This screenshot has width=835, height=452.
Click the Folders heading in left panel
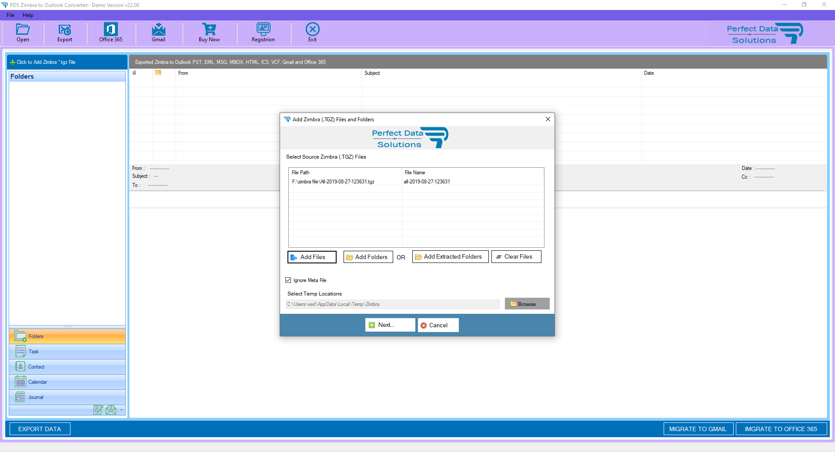click(x=22, y=76)
